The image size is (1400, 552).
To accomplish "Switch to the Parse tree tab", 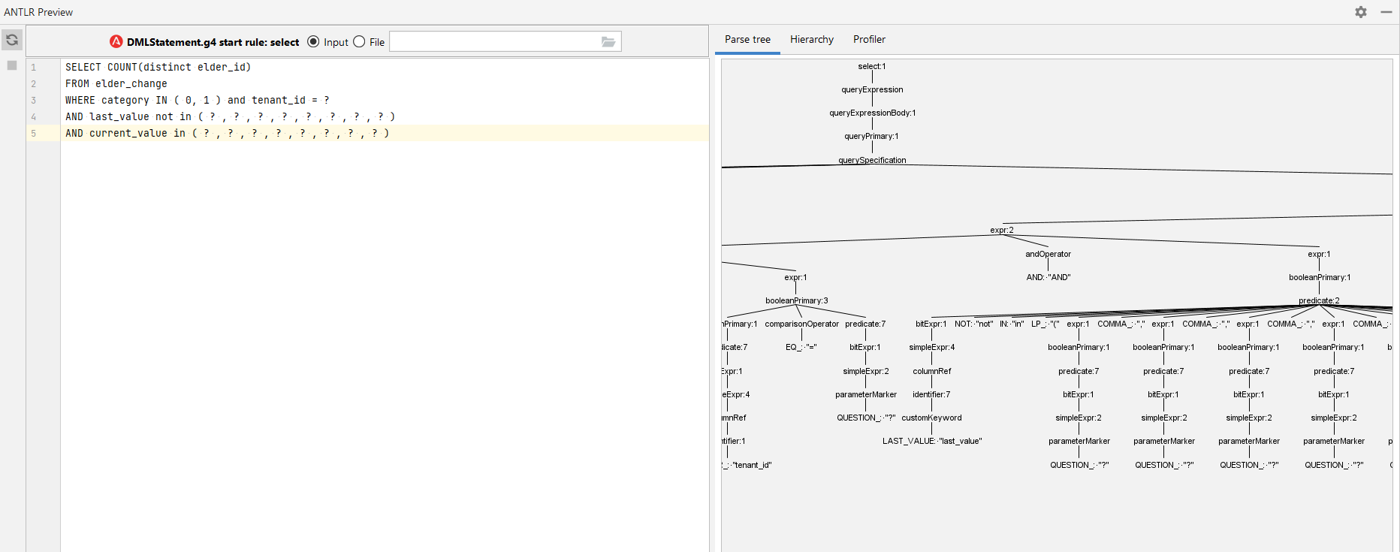I will pyautogui.click(x=747, y=39).
